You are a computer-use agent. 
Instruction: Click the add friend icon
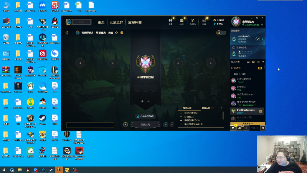[x=249, y=62]
